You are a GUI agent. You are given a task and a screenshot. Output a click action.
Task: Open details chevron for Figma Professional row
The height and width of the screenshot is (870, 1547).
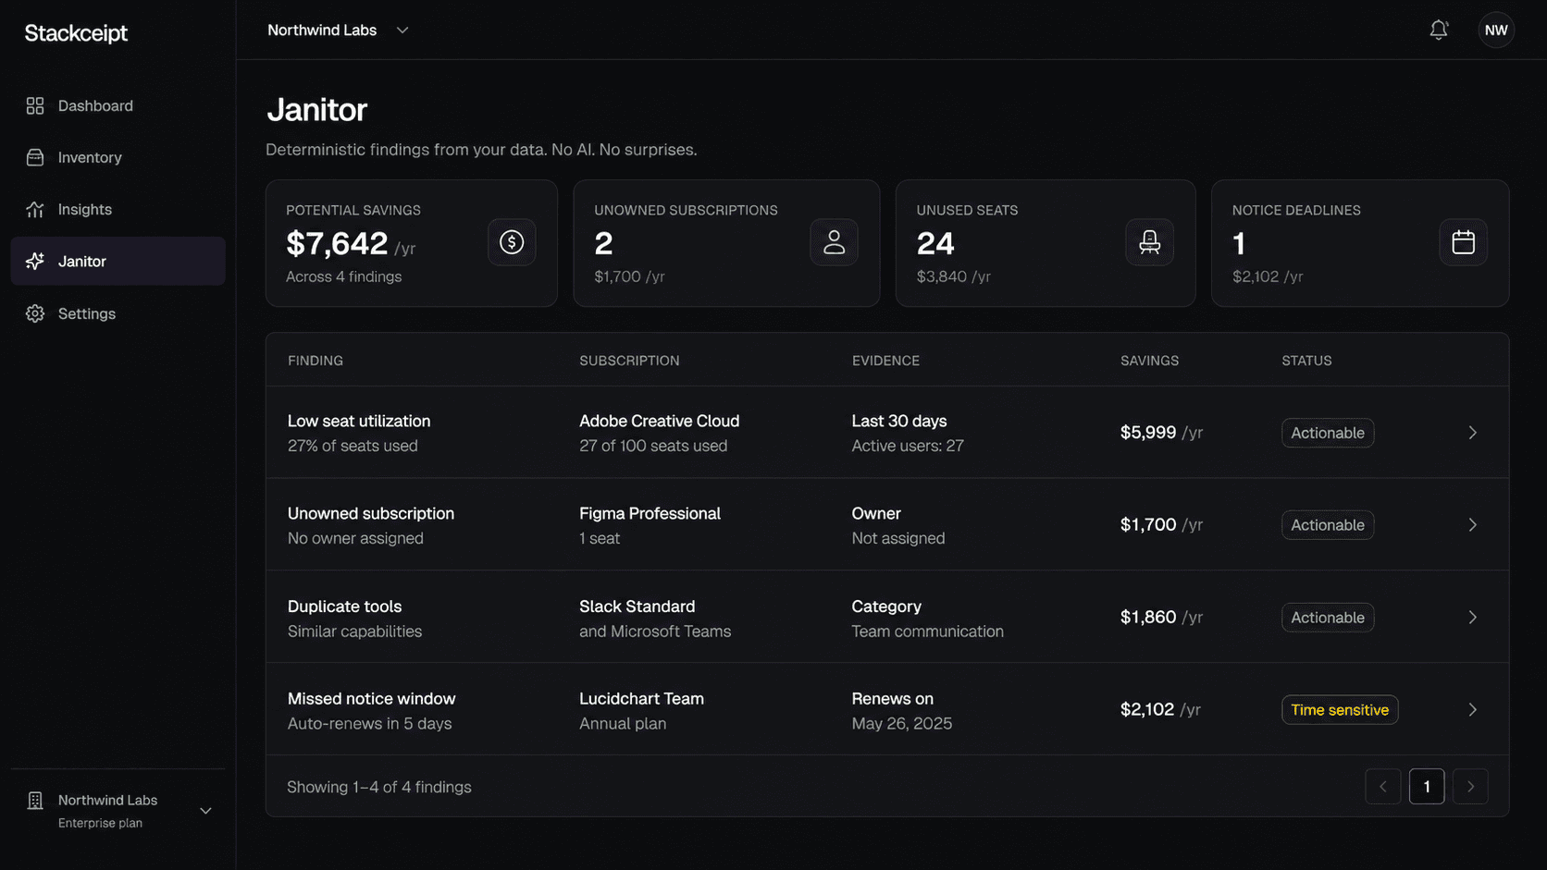click(x=1472, y=525)
